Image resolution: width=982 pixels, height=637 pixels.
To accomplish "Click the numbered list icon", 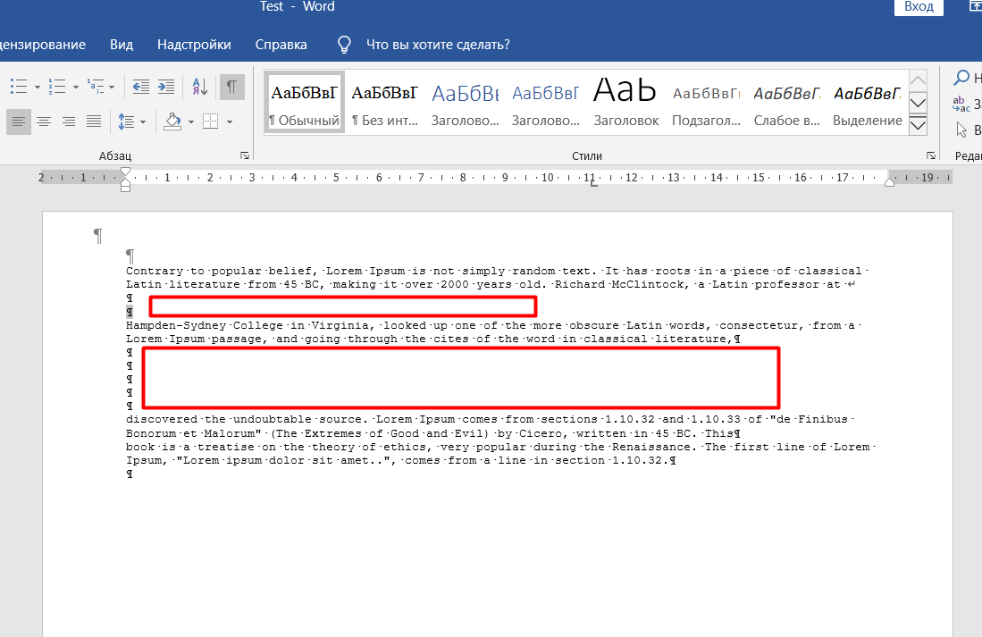I will click(57, 87).
